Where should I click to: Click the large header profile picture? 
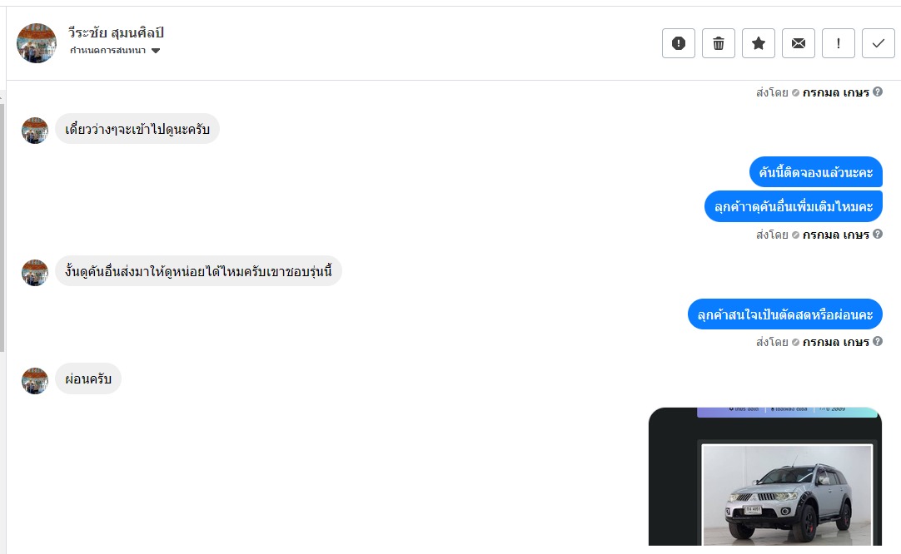[37, 43]
